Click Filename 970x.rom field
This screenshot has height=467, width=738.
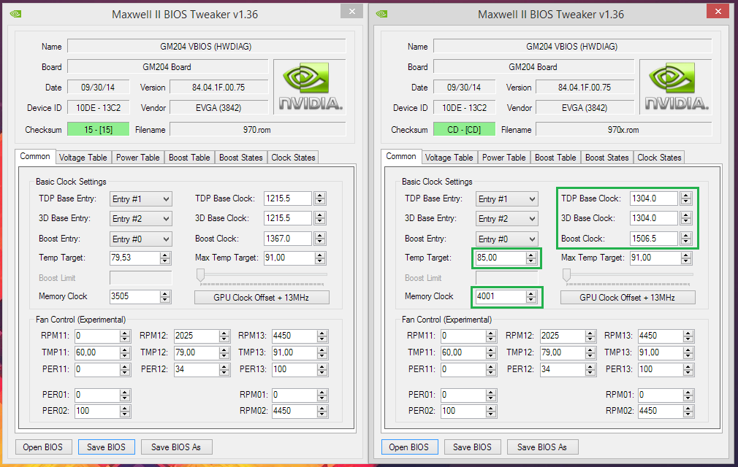(623, 129)
